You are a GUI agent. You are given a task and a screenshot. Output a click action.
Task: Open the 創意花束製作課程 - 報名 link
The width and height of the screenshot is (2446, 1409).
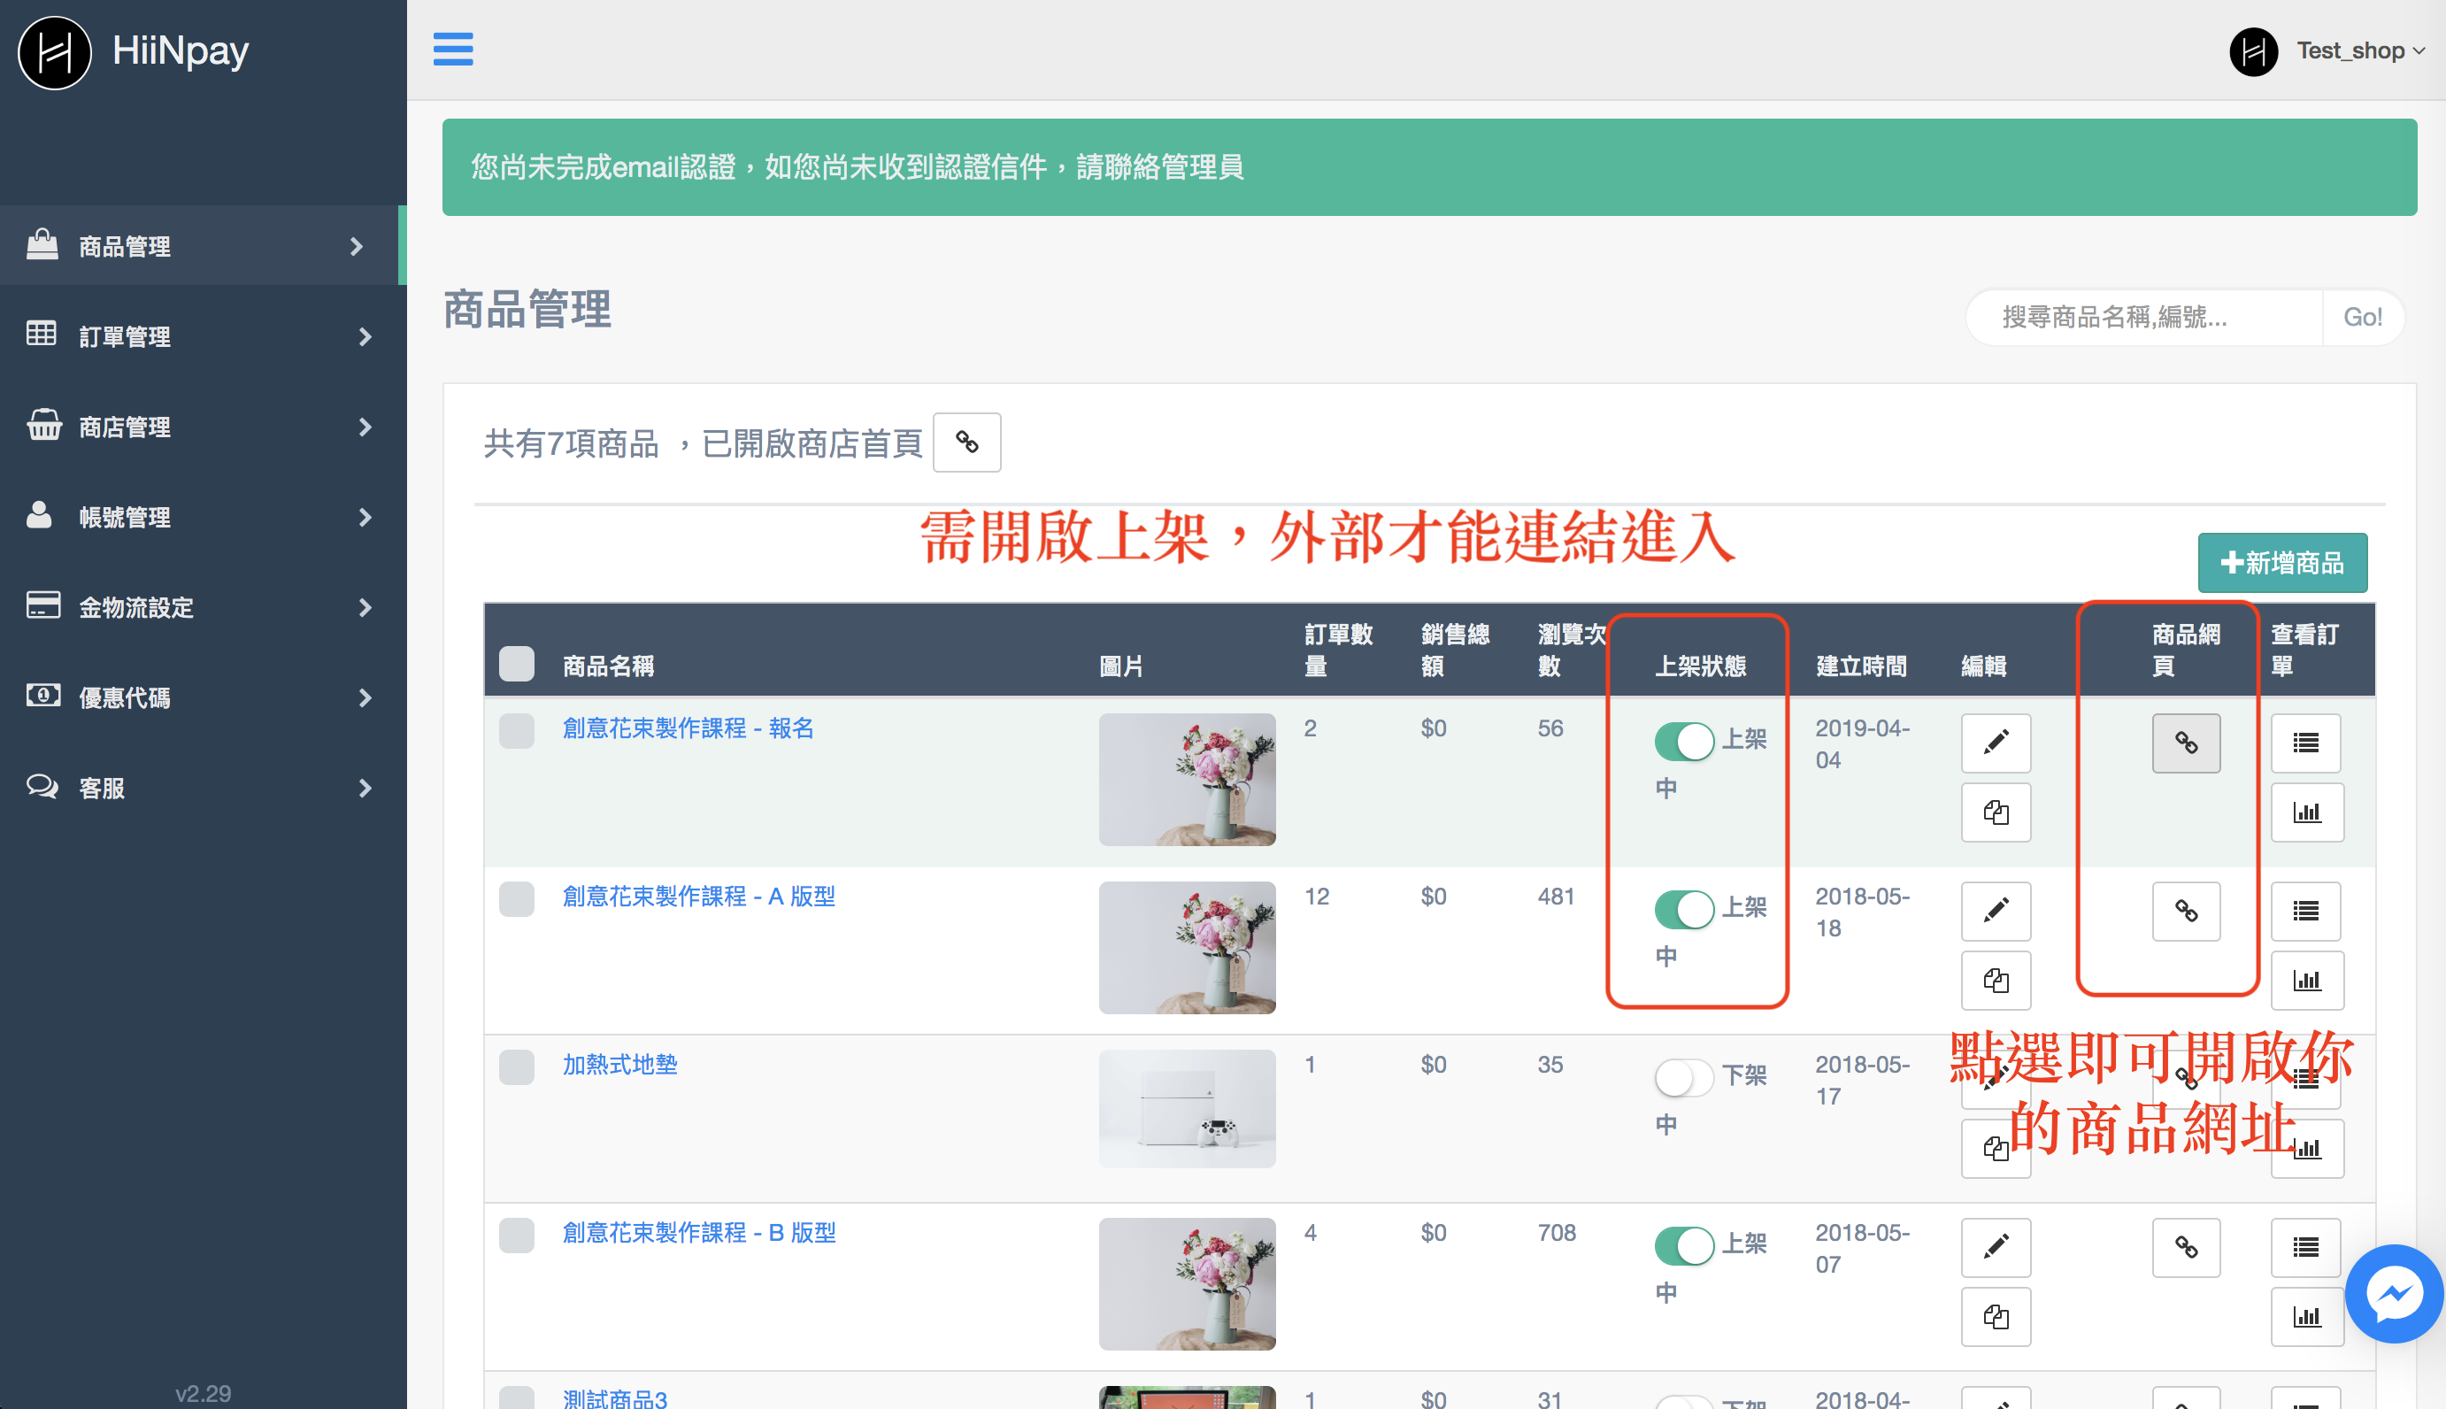coord(688,728)
